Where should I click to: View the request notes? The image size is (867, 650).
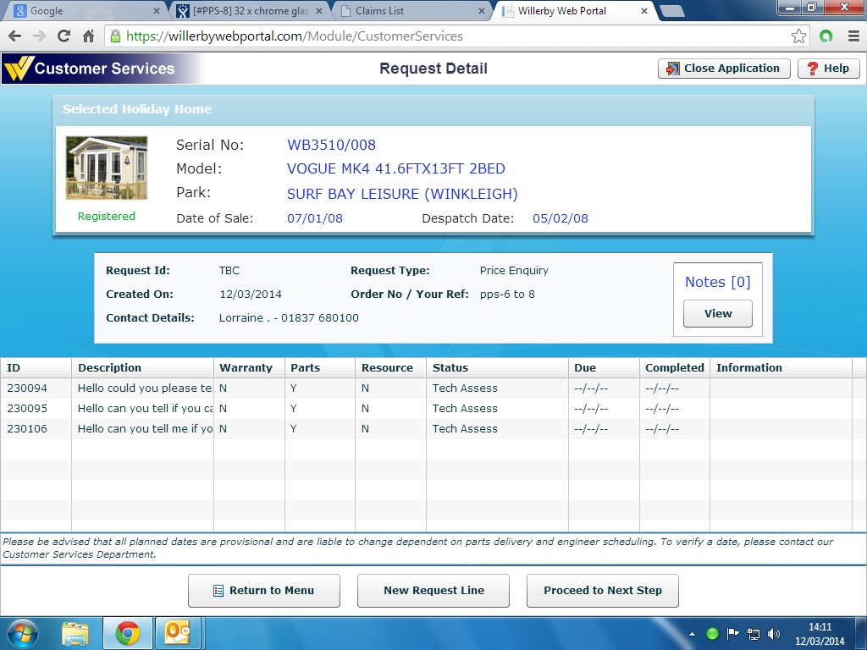click(718, 313)
